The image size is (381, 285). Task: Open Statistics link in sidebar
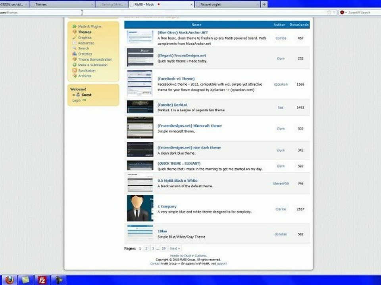tap(85, 54)
